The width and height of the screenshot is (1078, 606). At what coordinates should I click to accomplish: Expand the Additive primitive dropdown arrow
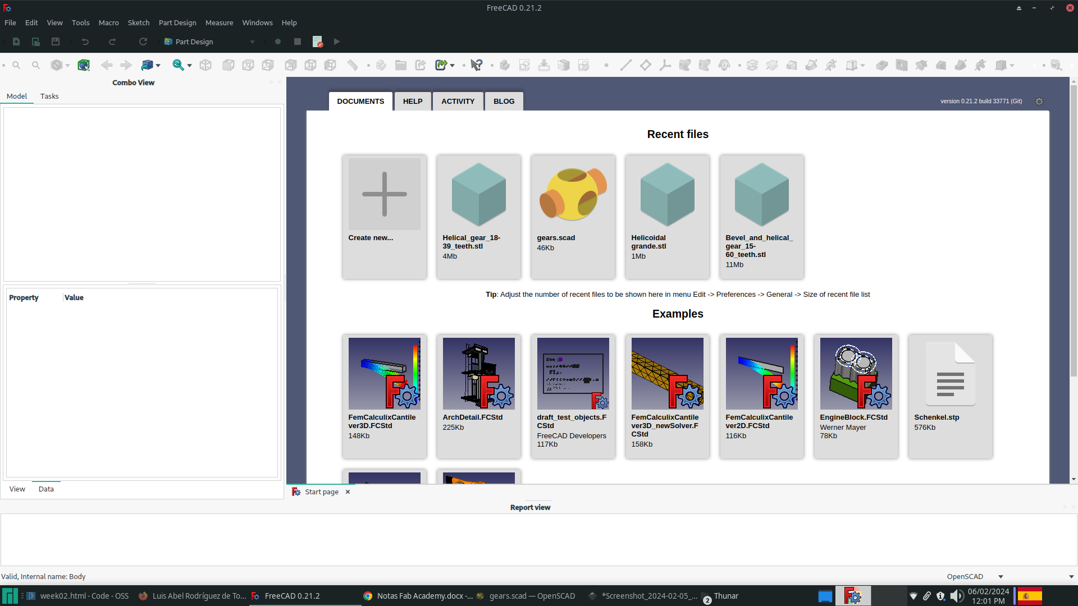pos(862,66)
